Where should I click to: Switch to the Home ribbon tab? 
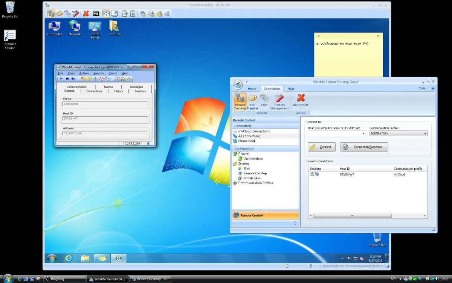(x=252, y=89)
